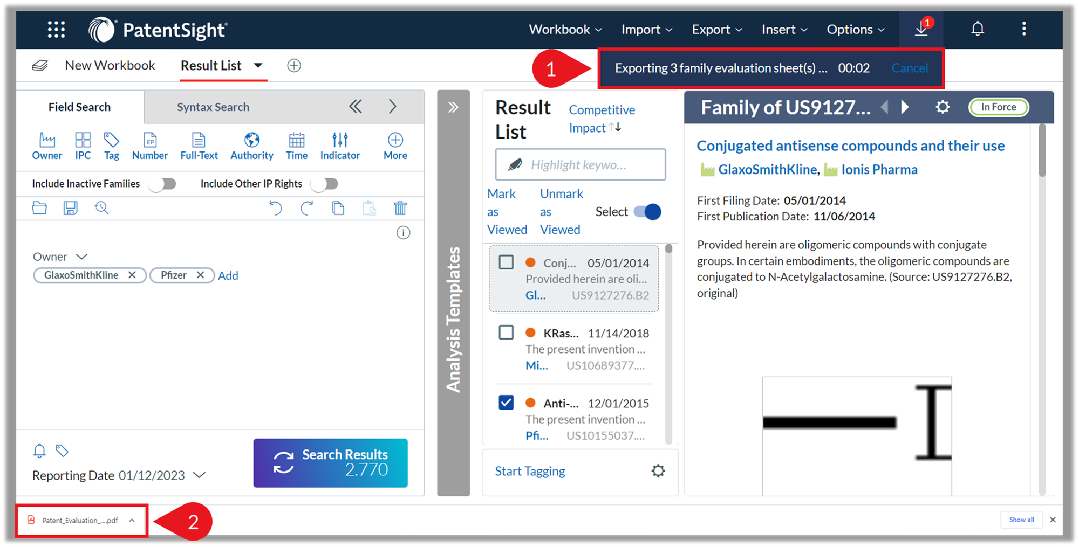Open Patent_Evaluation pdf download options caret
Image resolution: width=1079 pixels, height=547 pixels.
point(132,520)
